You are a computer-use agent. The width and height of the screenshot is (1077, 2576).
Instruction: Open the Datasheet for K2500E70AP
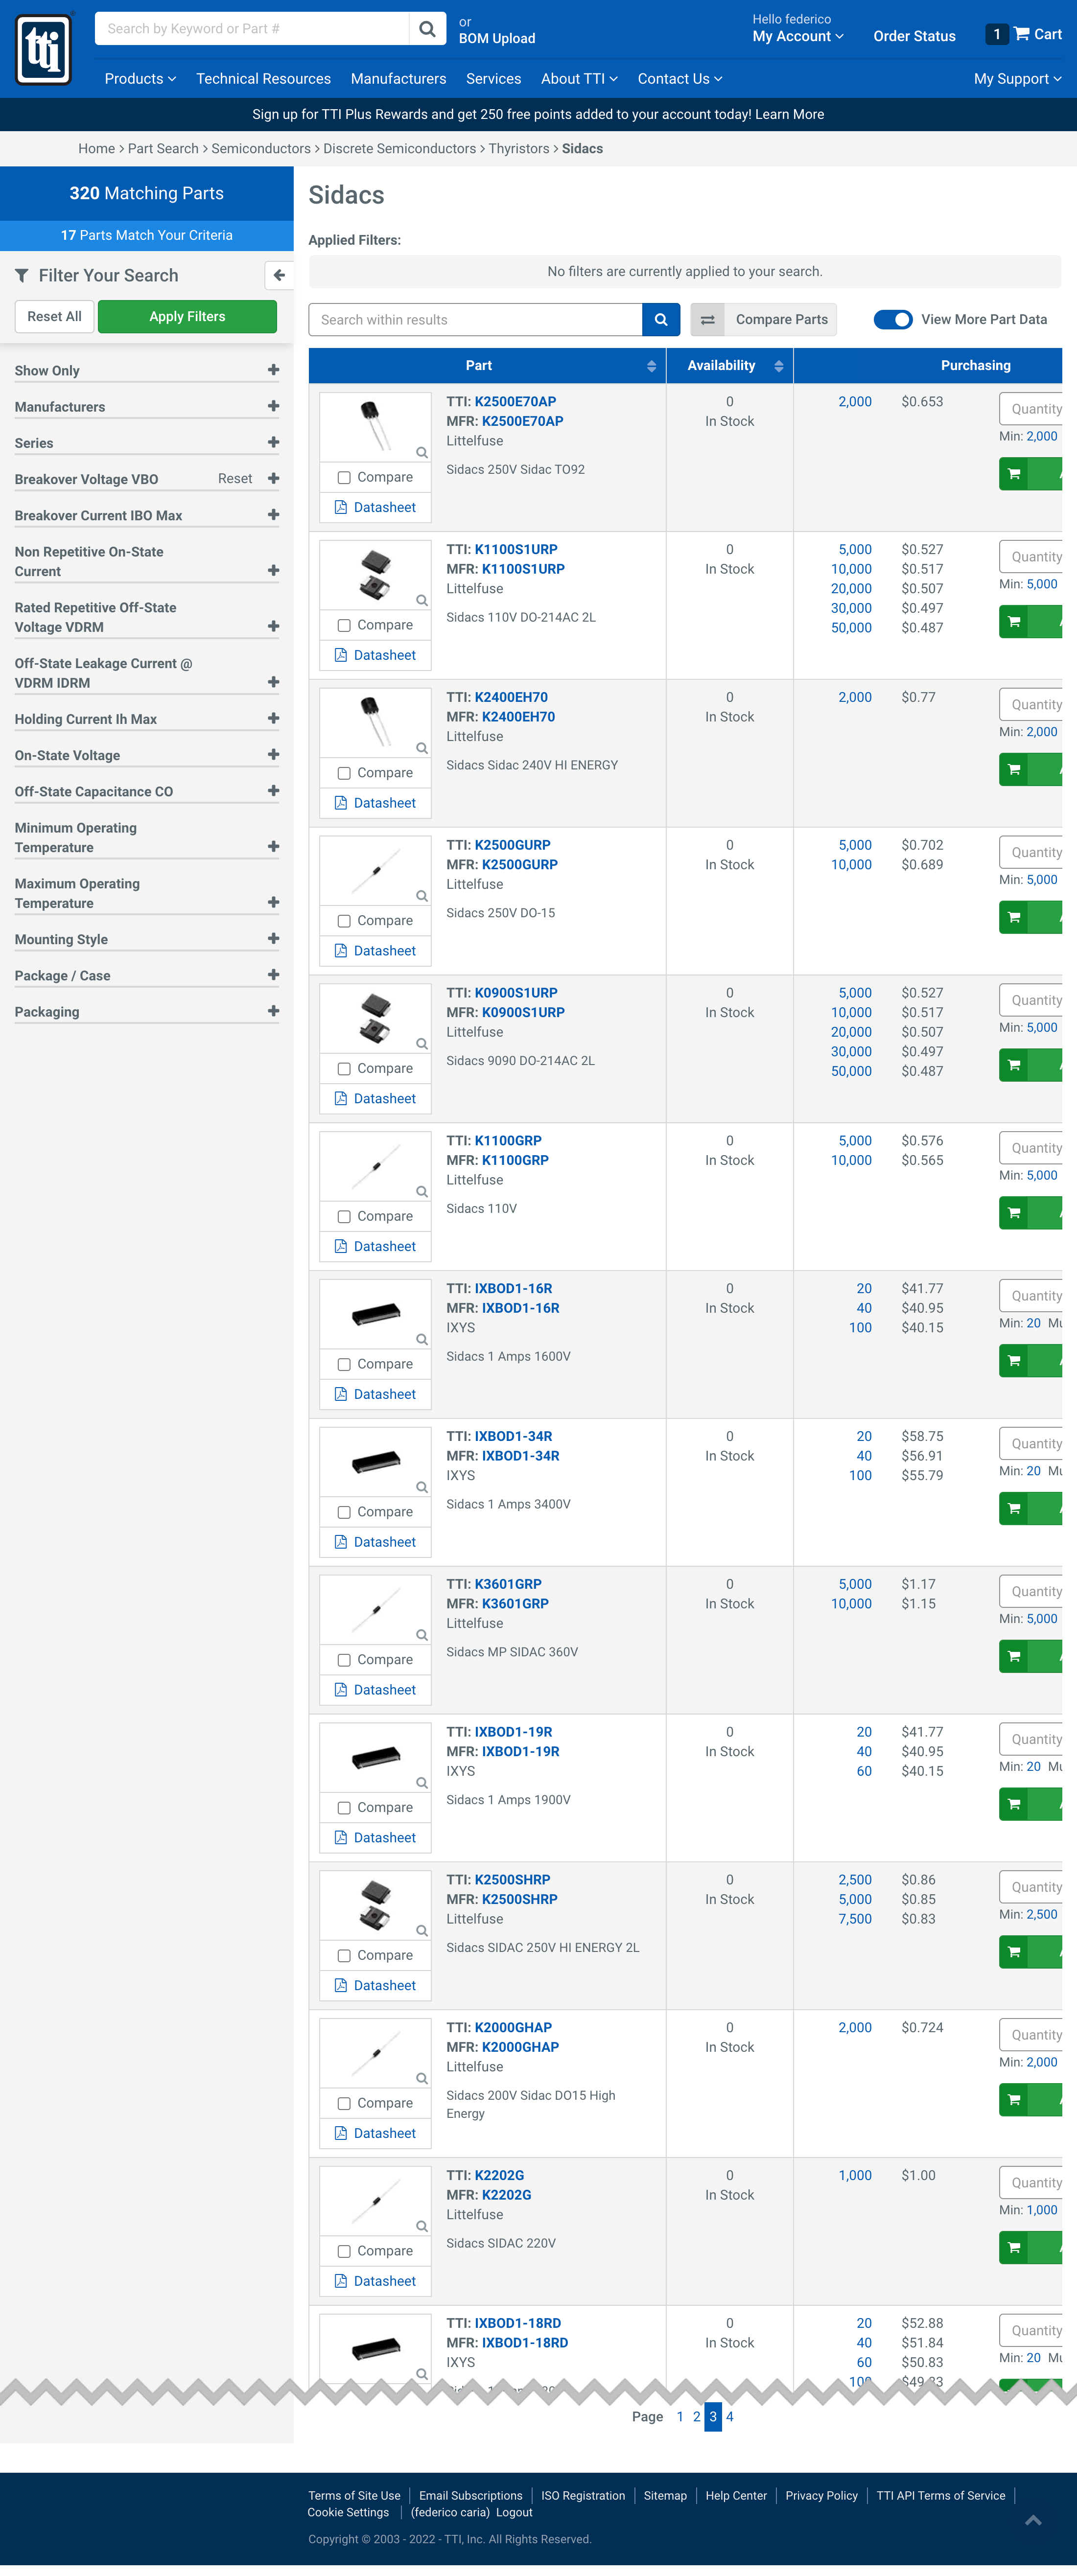(x=375, y=507)
